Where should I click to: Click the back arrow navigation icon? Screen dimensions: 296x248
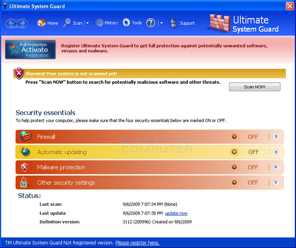pyautogui.click(x=11, y=23)
